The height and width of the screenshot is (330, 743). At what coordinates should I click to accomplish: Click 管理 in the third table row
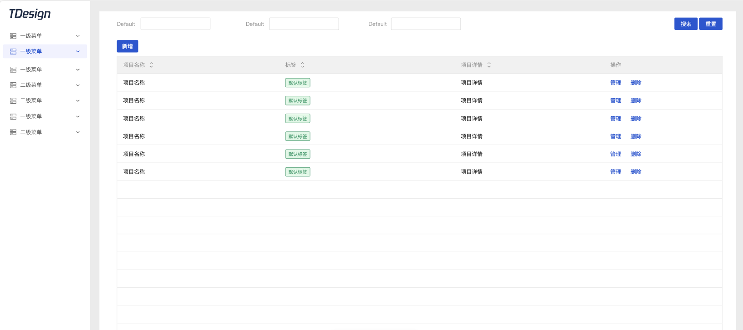coord(616,119)
